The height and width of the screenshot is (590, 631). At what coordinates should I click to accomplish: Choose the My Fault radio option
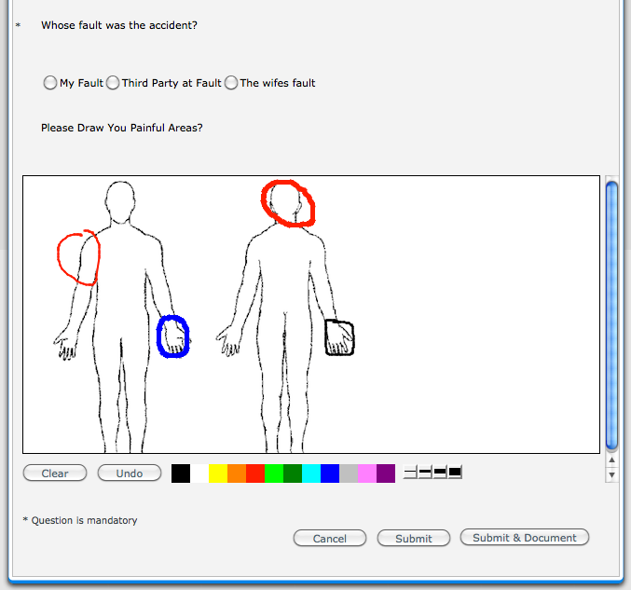(50, 83)
